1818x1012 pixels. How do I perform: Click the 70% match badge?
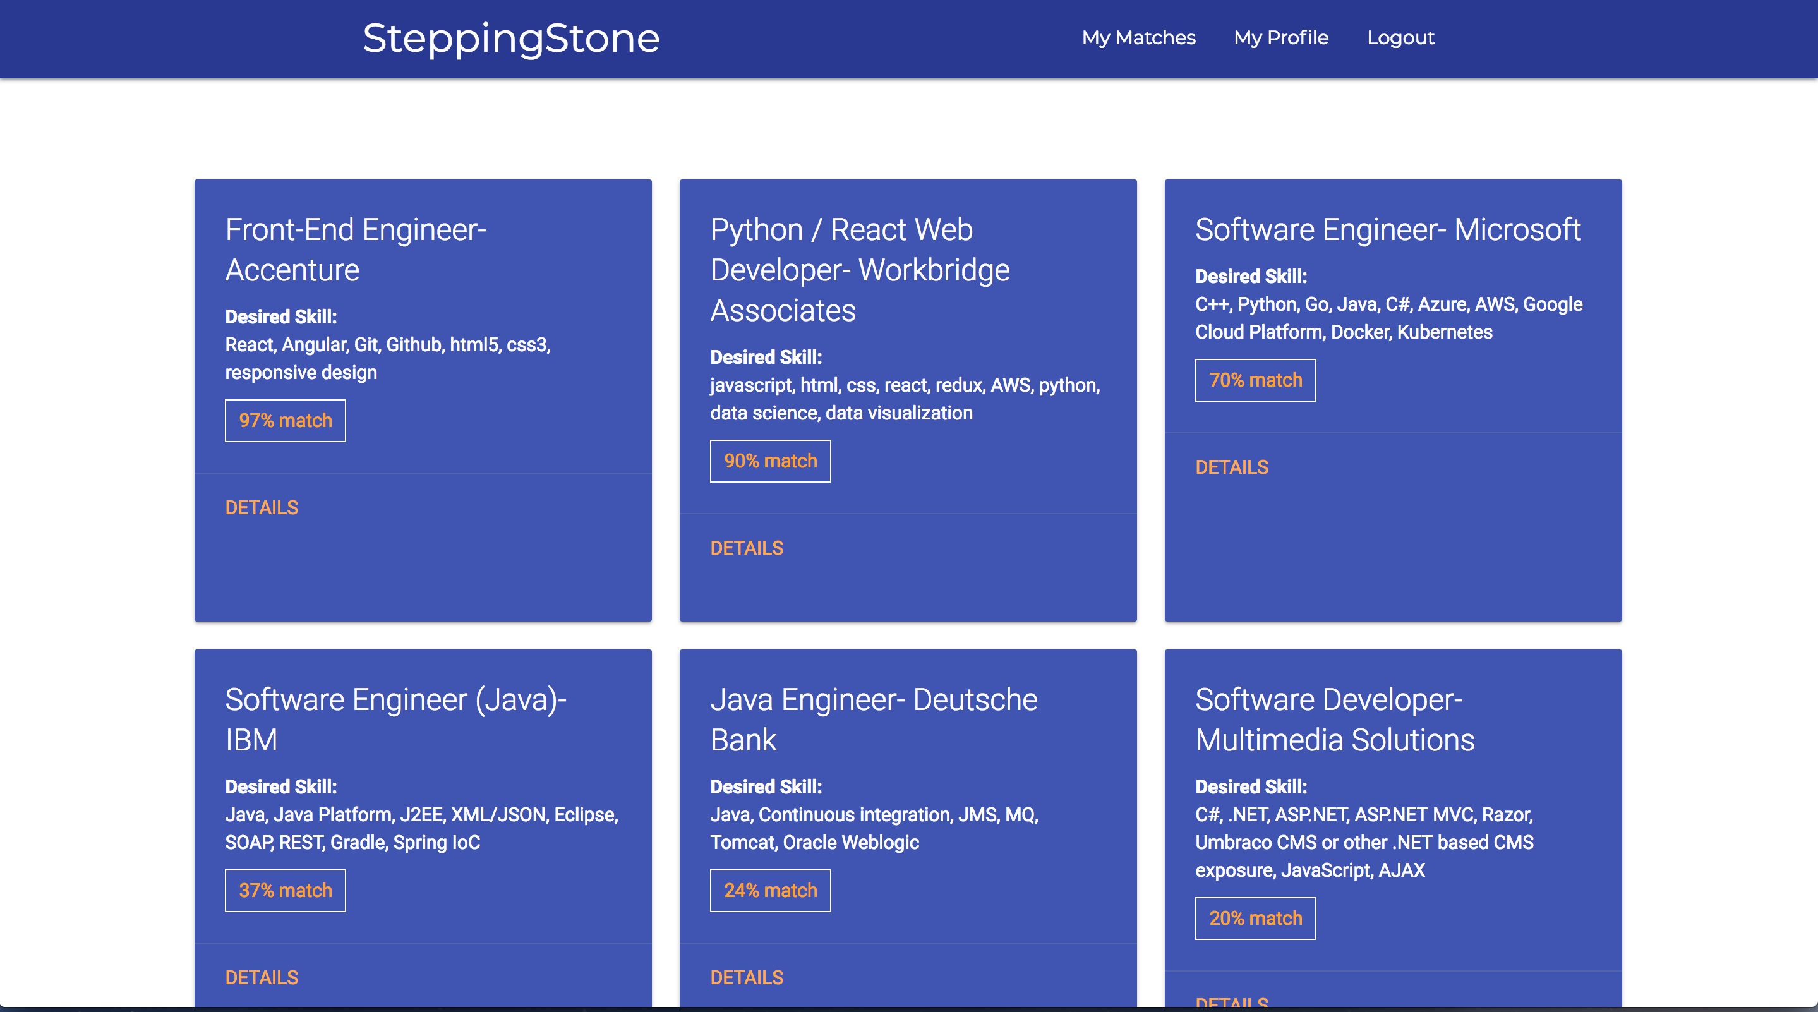coord(1255,380)
